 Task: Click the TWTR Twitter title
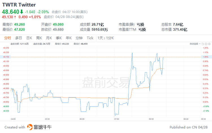[x=19, y=5]
